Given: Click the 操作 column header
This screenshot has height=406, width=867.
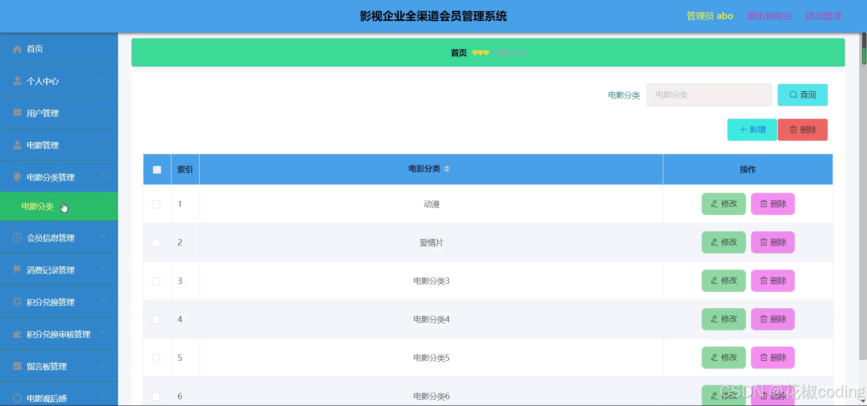Looking at the screenshot, I should pyautogui.click(x=748, y=170).
